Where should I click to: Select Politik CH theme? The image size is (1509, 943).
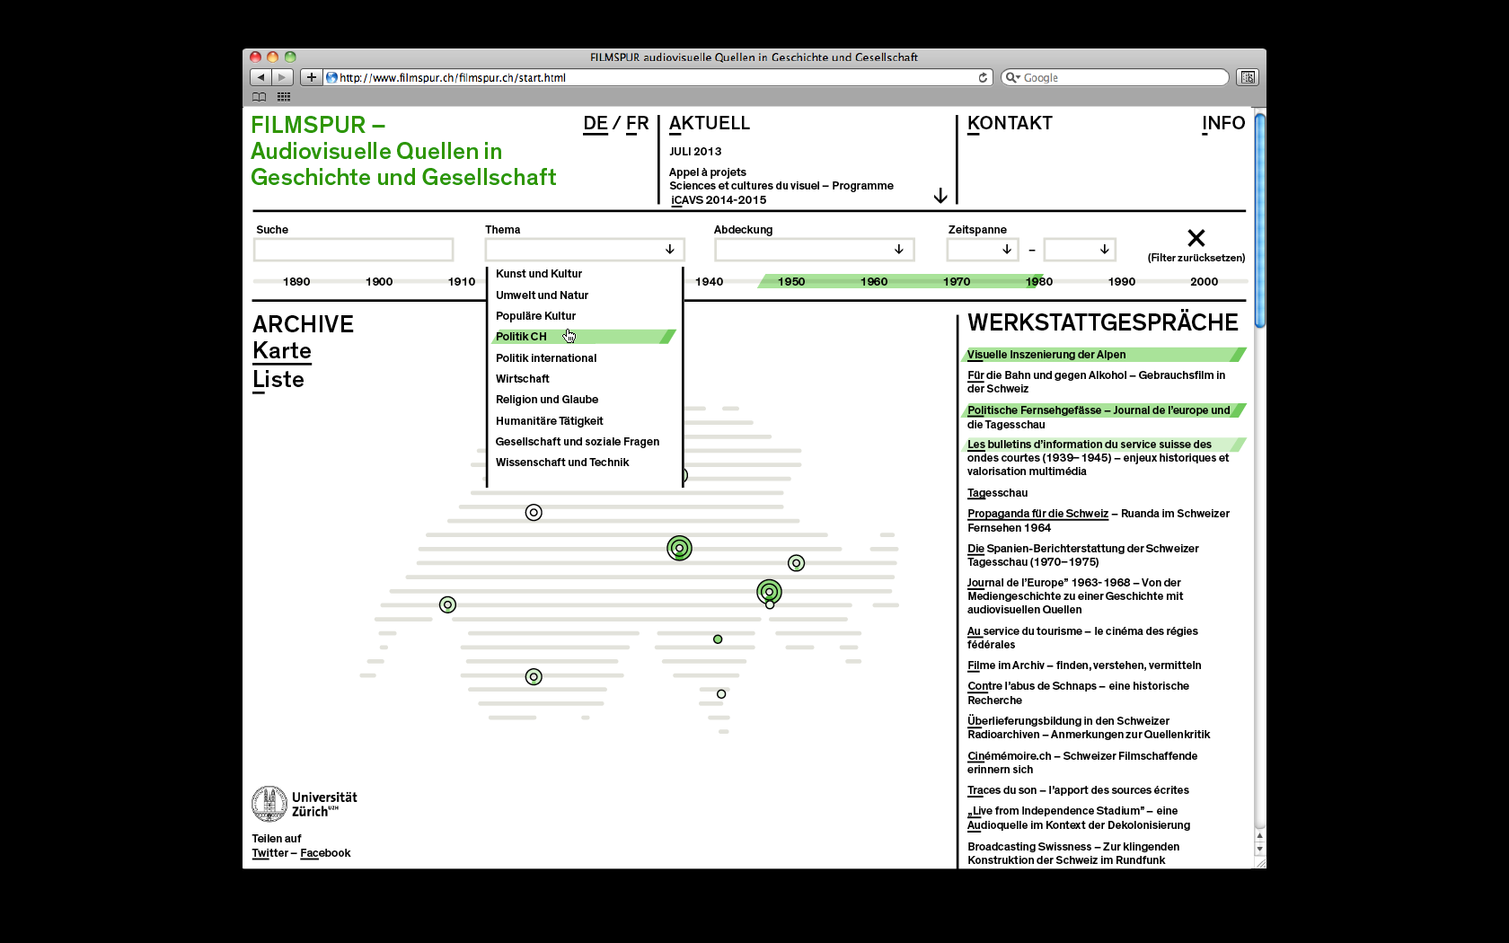coord(584,337)
